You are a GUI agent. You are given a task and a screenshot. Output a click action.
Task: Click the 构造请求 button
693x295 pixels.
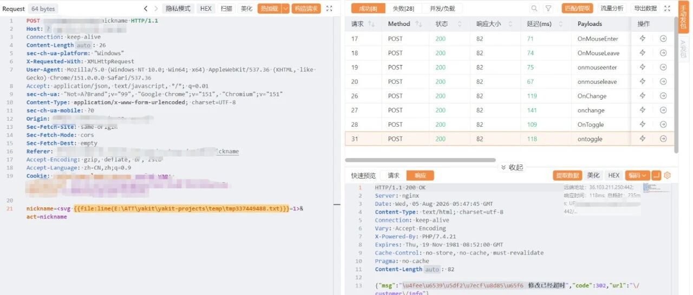pos(306,9)
